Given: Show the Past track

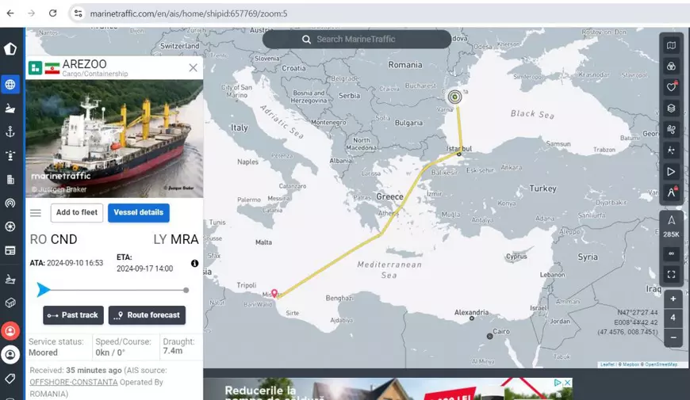Looking at the screenshot, I should (x=73, y=315).
